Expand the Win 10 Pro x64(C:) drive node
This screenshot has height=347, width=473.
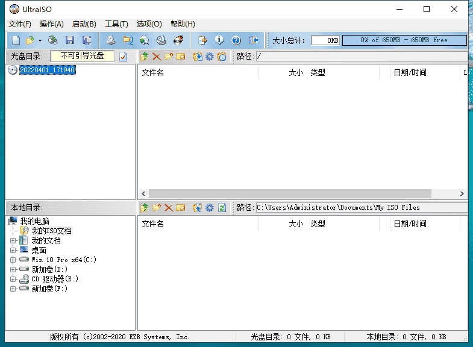pos(13,260)
